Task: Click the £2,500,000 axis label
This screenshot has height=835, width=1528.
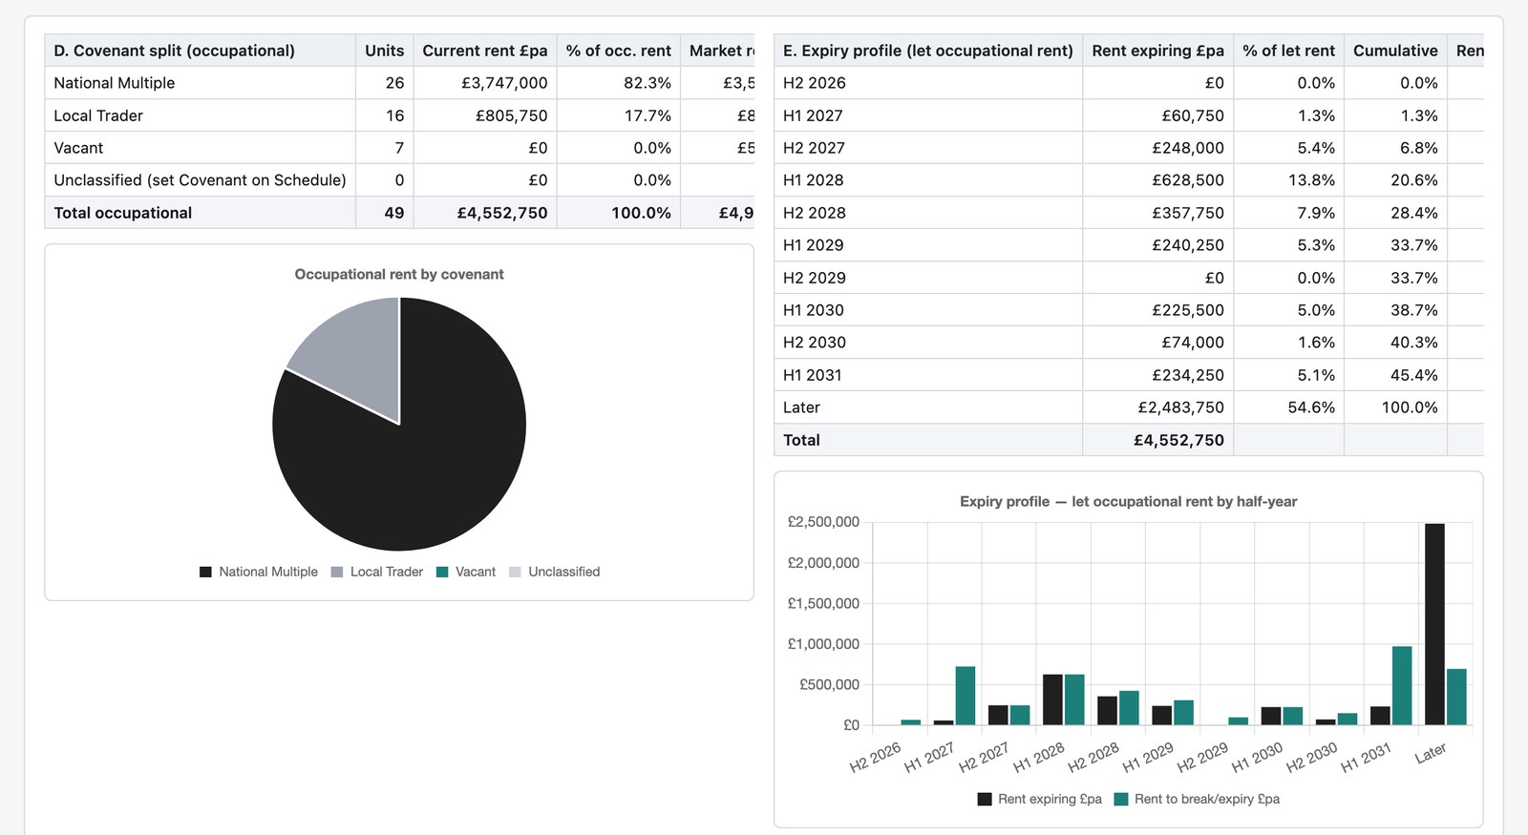Action: [823, 522]
